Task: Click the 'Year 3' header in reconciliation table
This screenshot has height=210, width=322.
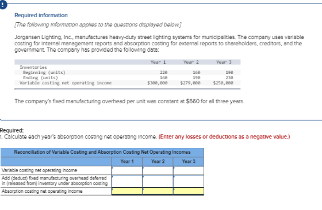Action: [189, 161]
